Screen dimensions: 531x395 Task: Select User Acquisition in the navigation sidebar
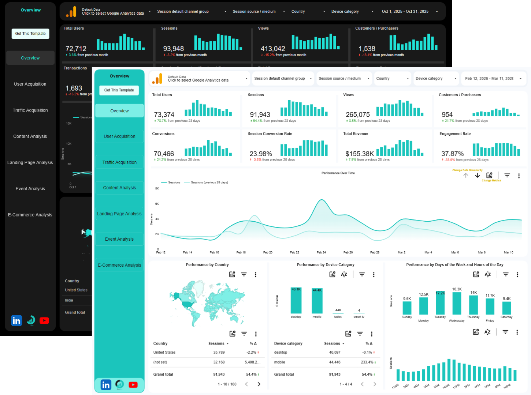pos(119,136)
